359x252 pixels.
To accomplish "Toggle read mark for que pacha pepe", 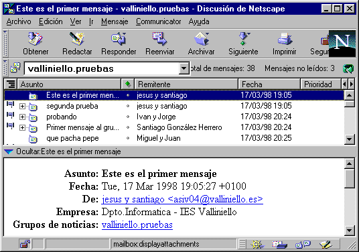I will [128, 138].
